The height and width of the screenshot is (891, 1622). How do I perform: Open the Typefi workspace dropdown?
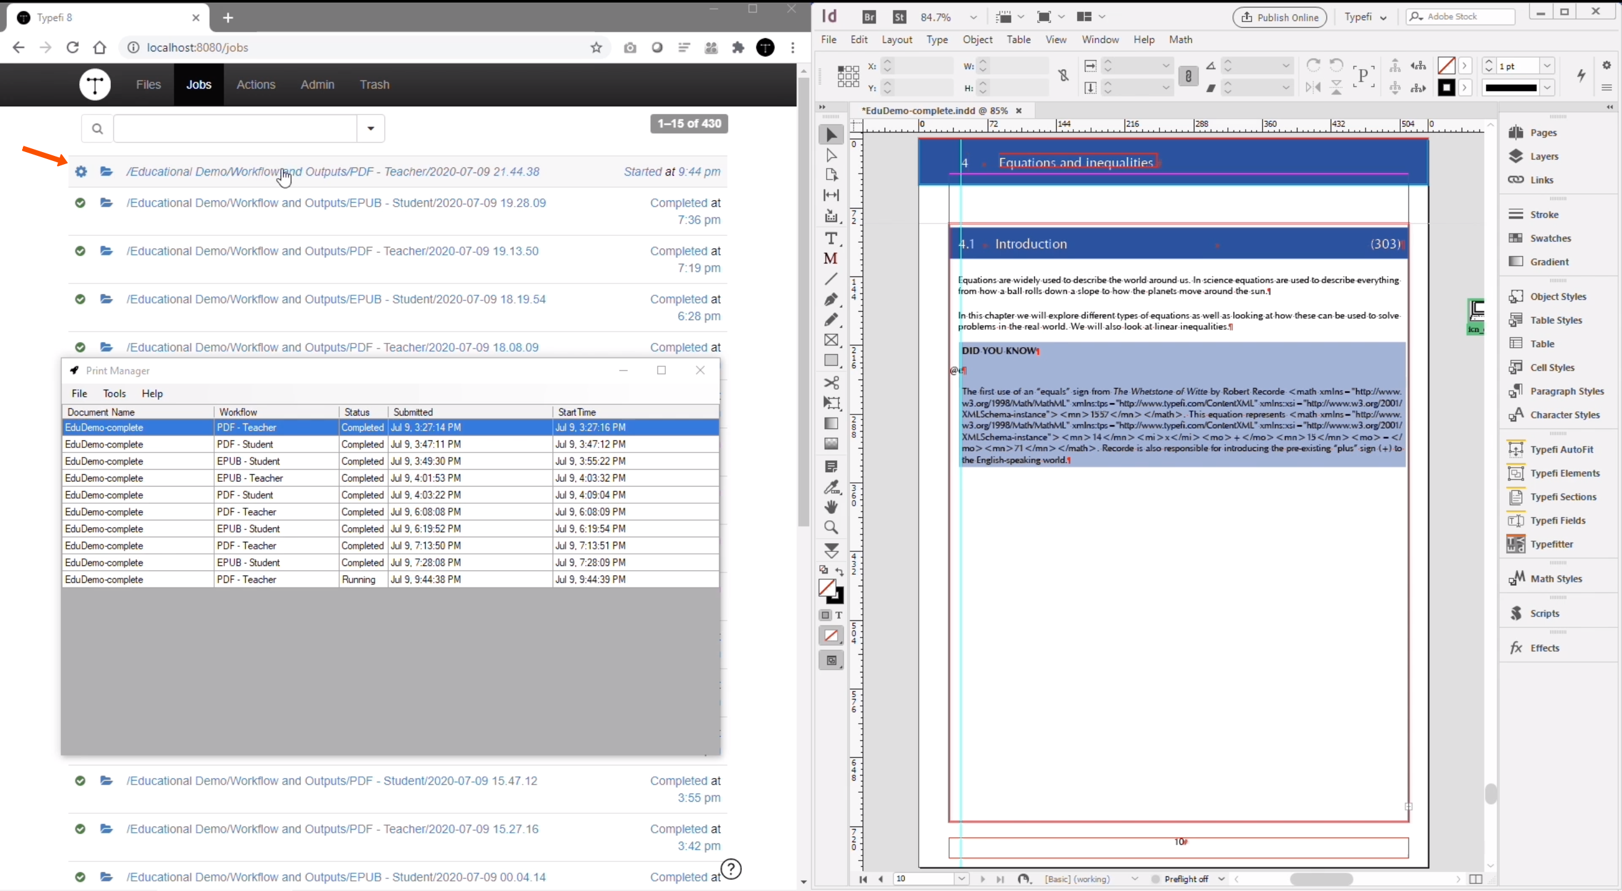coord(1366,17)
